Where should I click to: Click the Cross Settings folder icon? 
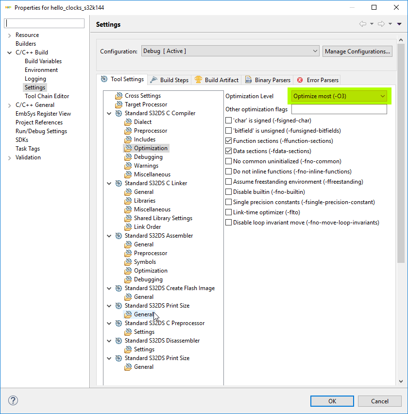click(x=119, y=96)
